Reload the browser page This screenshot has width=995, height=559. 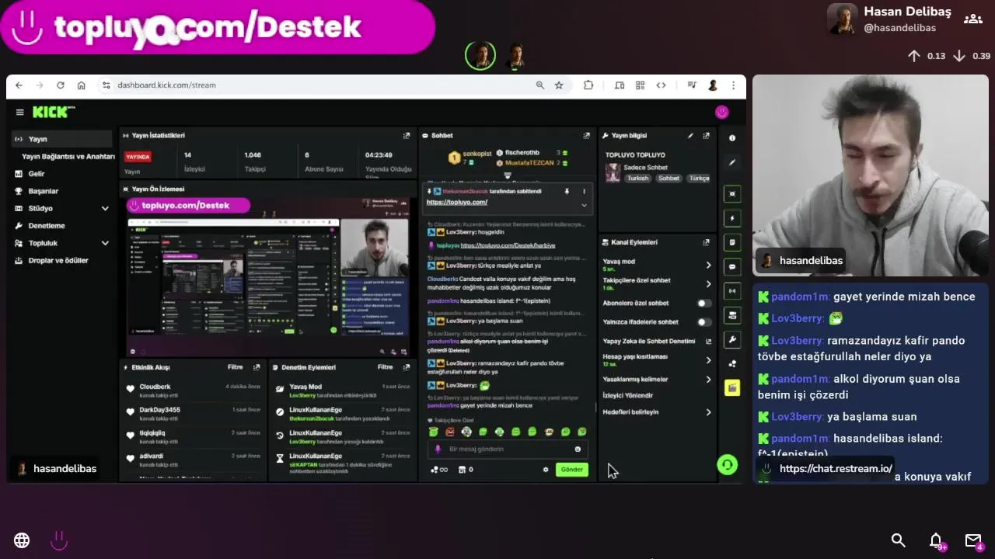coord(60,85)
